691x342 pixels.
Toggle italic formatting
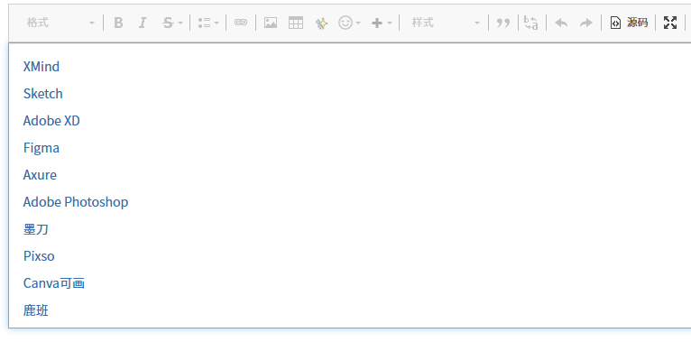point(143,23)
